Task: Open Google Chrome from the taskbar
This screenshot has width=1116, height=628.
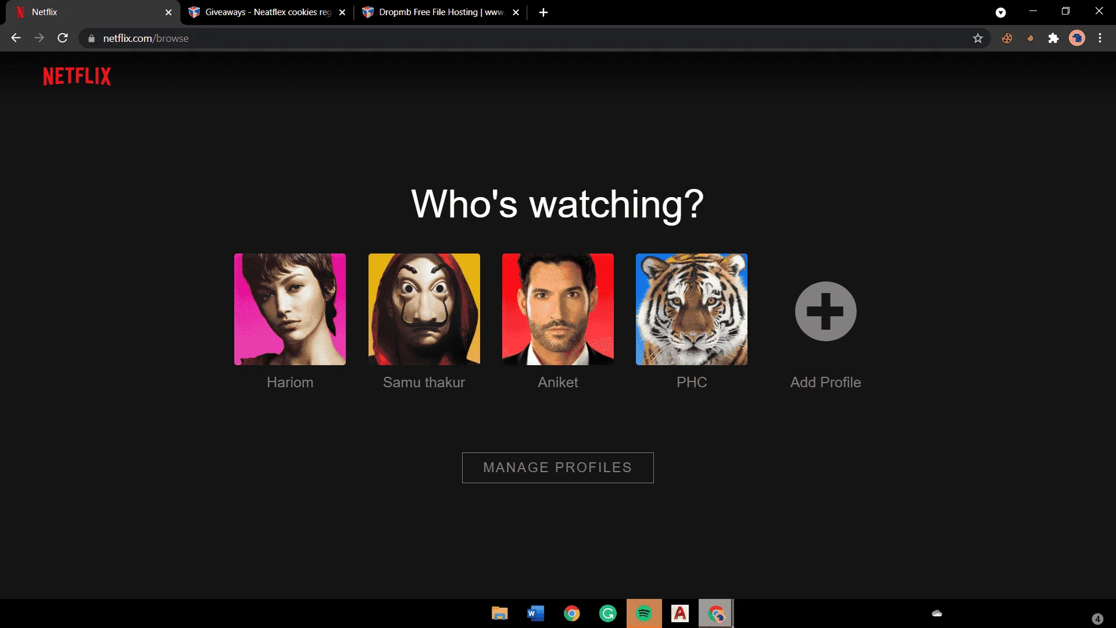Action: coord(572,613)
